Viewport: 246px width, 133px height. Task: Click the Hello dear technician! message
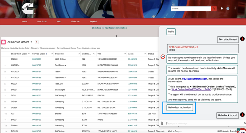point(180,108)
